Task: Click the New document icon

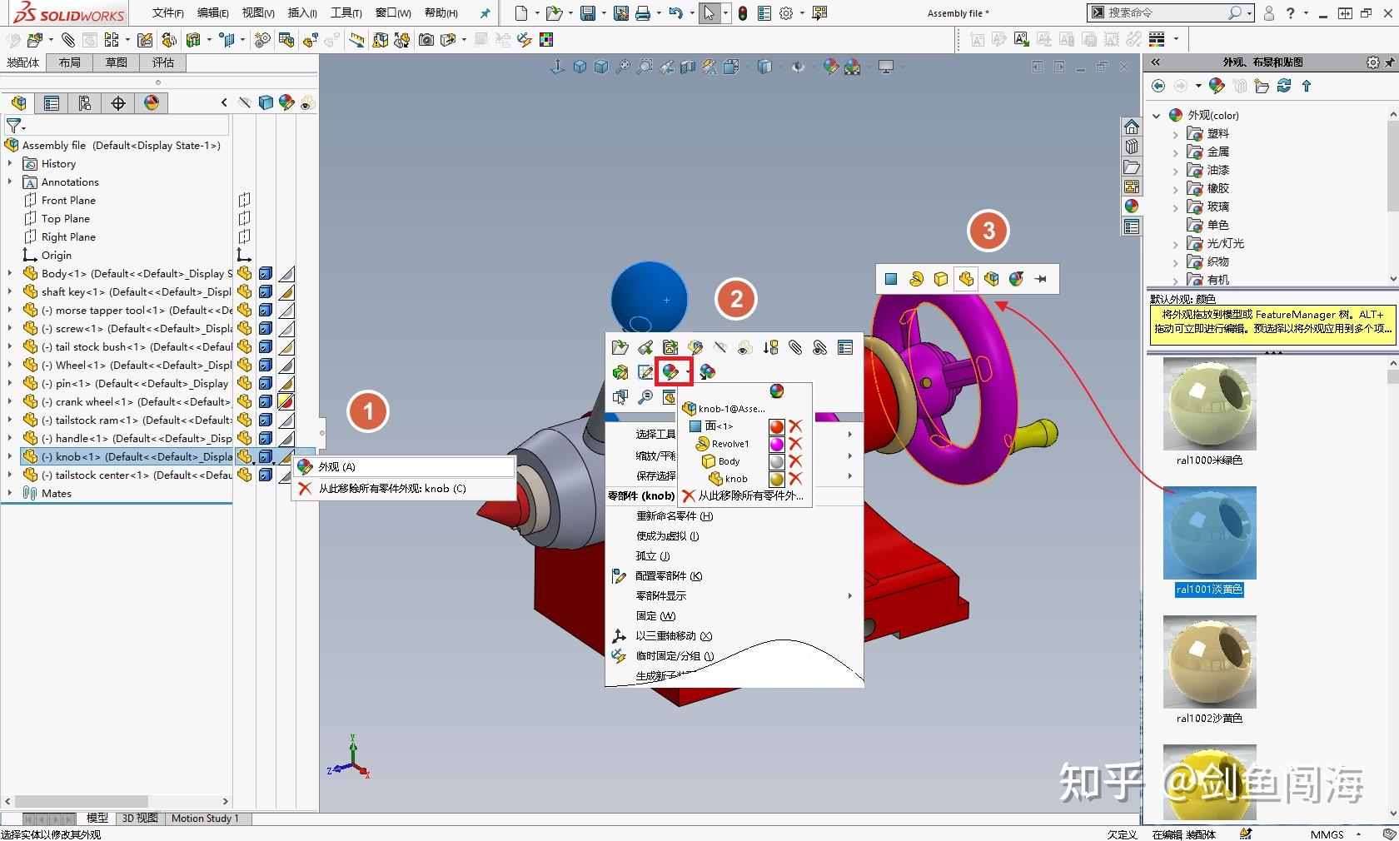Action: pos(521,13)
